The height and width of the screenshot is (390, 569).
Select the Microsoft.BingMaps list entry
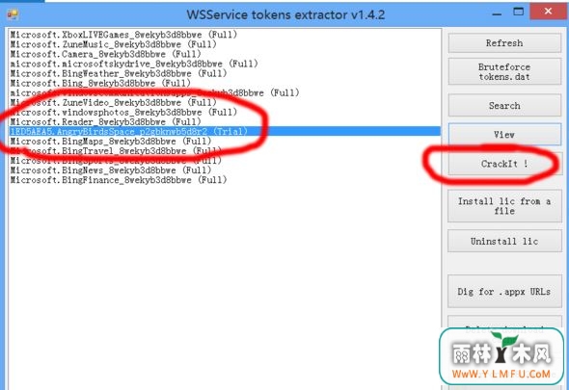(x=111, y=142)
